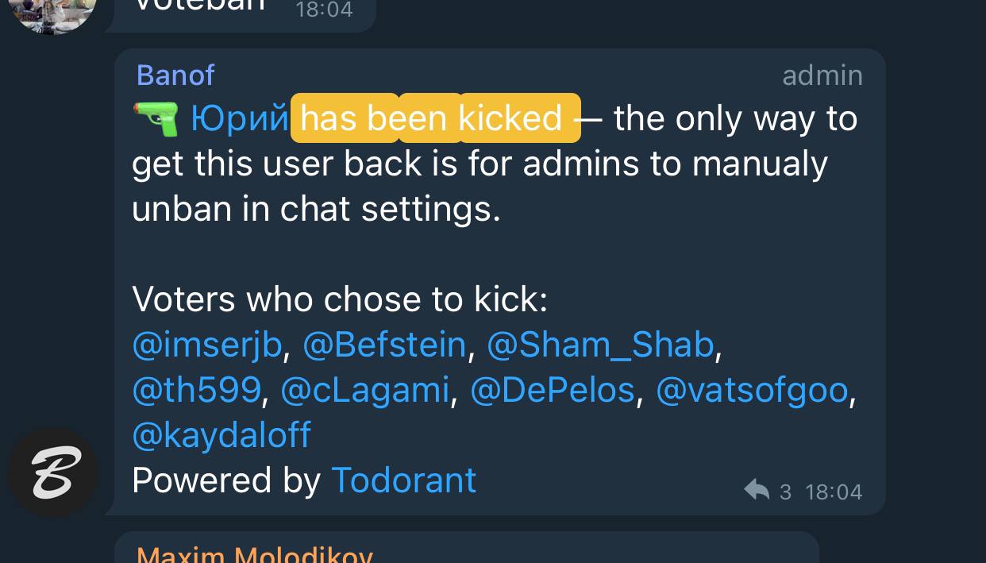Select the @th599 mention
The width and height of the screenshot is (986, 563).
coord(196,390)
